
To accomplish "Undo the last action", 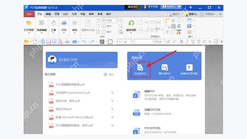I will point(84,42).
